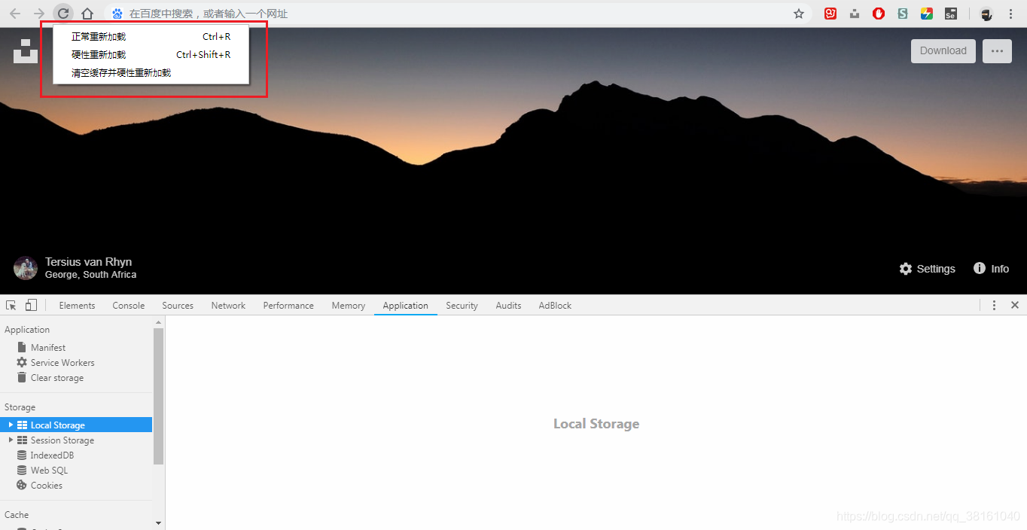
Task: Select Local Storage in the sidebar
Action: (x=76, y=425)
